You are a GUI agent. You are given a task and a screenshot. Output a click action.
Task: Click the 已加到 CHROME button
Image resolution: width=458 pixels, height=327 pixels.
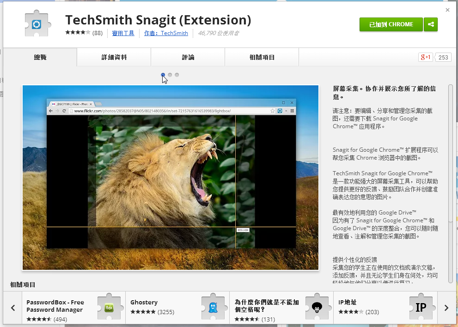point(391,24)
